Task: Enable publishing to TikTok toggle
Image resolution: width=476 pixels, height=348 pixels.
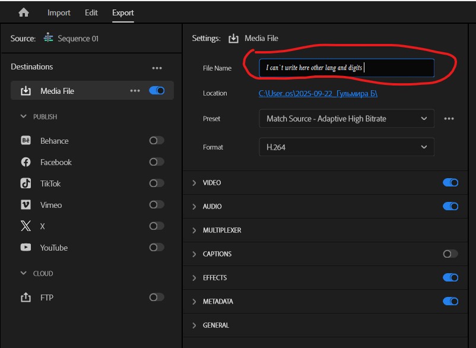Action: tap(157, 184)
